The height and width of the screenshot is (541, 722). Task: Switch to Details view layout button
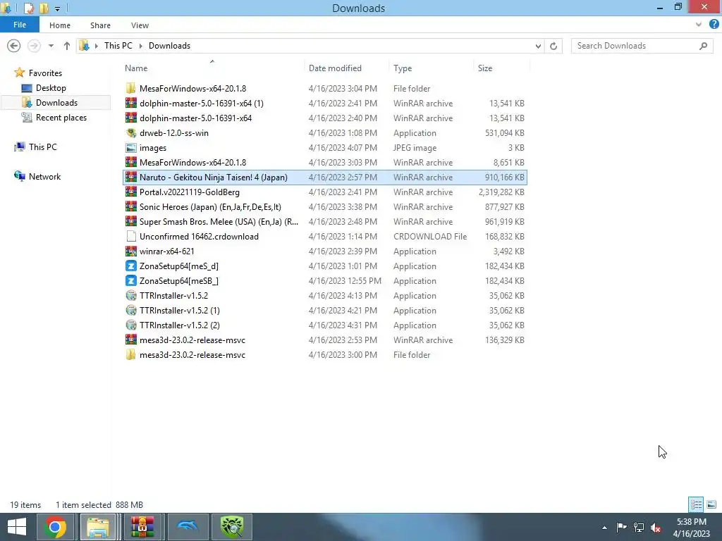(696, 504)
